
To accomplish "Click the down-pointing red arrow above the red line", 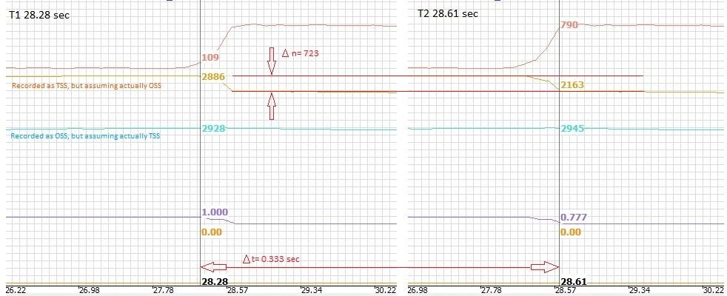I will pyautogui.click(x=272, y=62).
